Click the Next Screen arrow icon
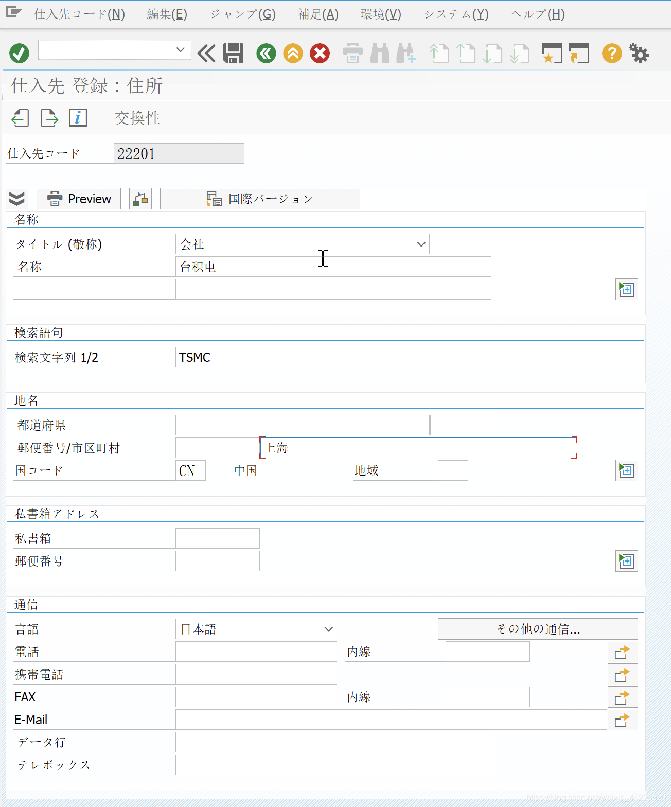The width and height of the screenshot is (671, 807). (x=49, y=118)
